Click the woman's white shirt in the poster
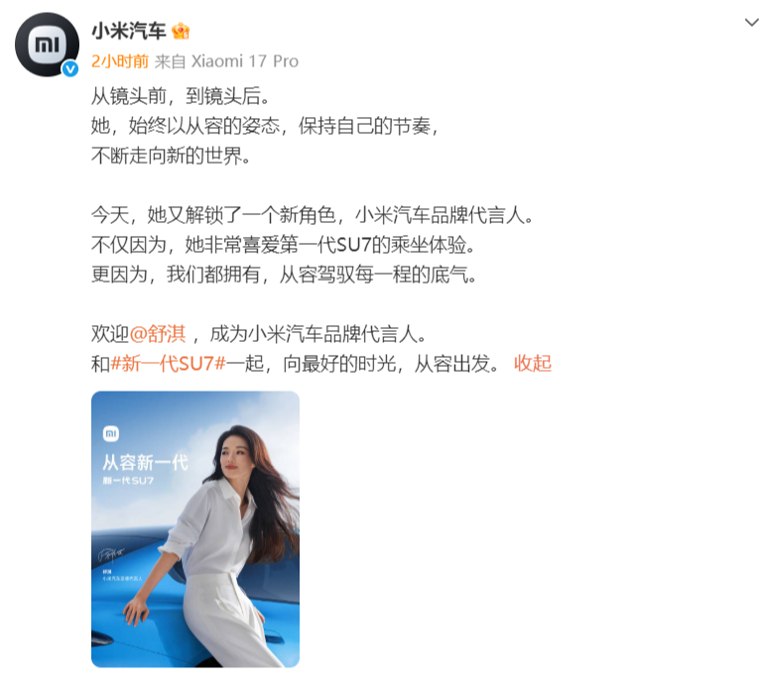The width and height of the screenshot is (759, 685). tap(213, 529)
